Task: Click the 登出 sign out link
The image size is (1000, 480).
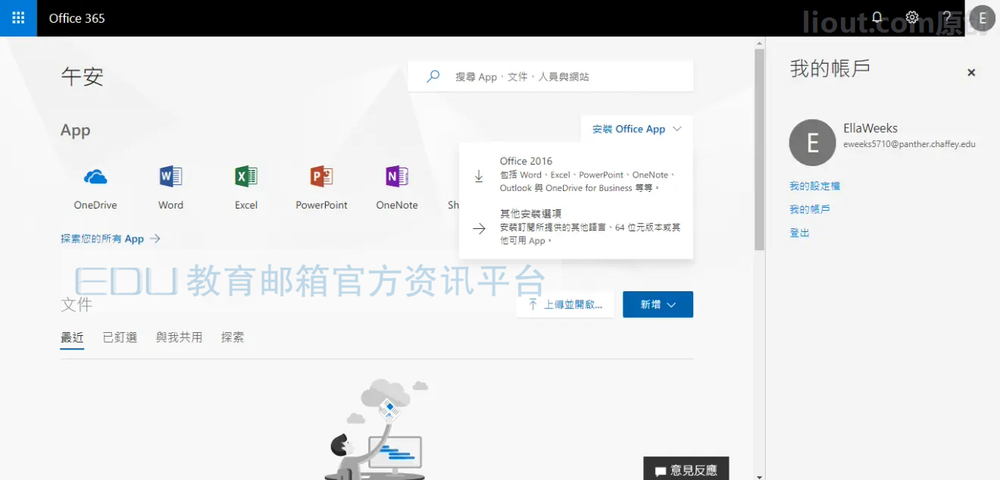Action: 799,233
